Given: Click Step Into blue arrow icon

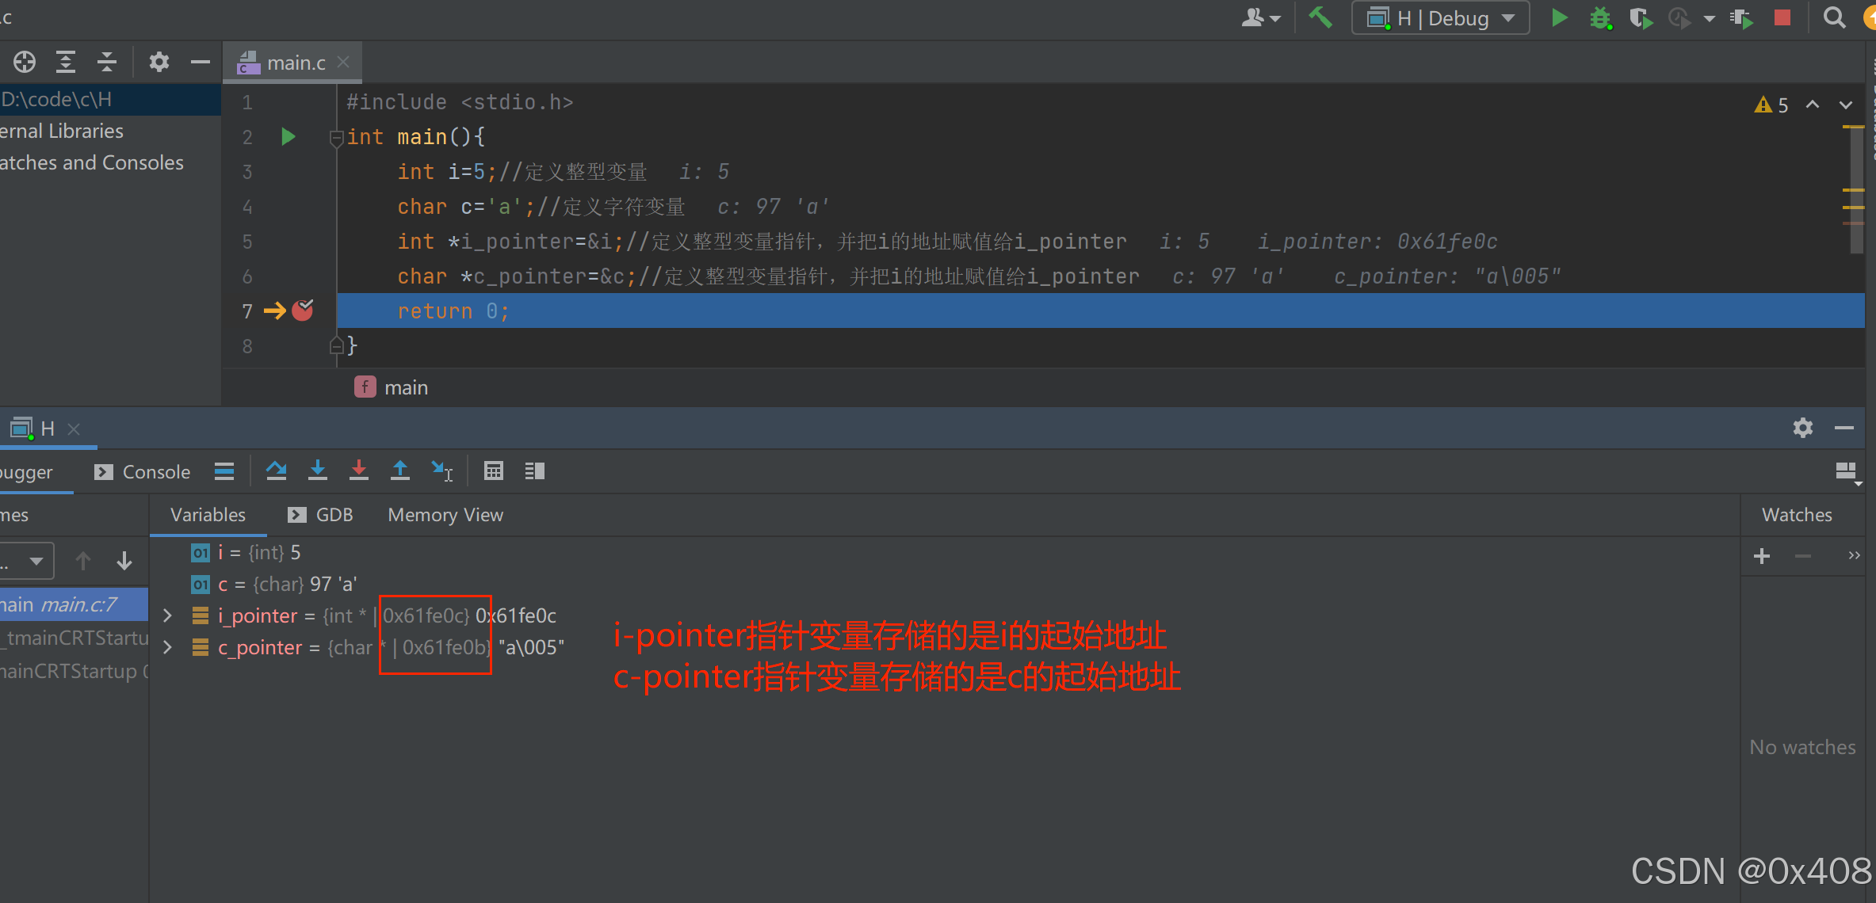Looking at the screenshot, I should pyautogui.click(x=318, y=471).
